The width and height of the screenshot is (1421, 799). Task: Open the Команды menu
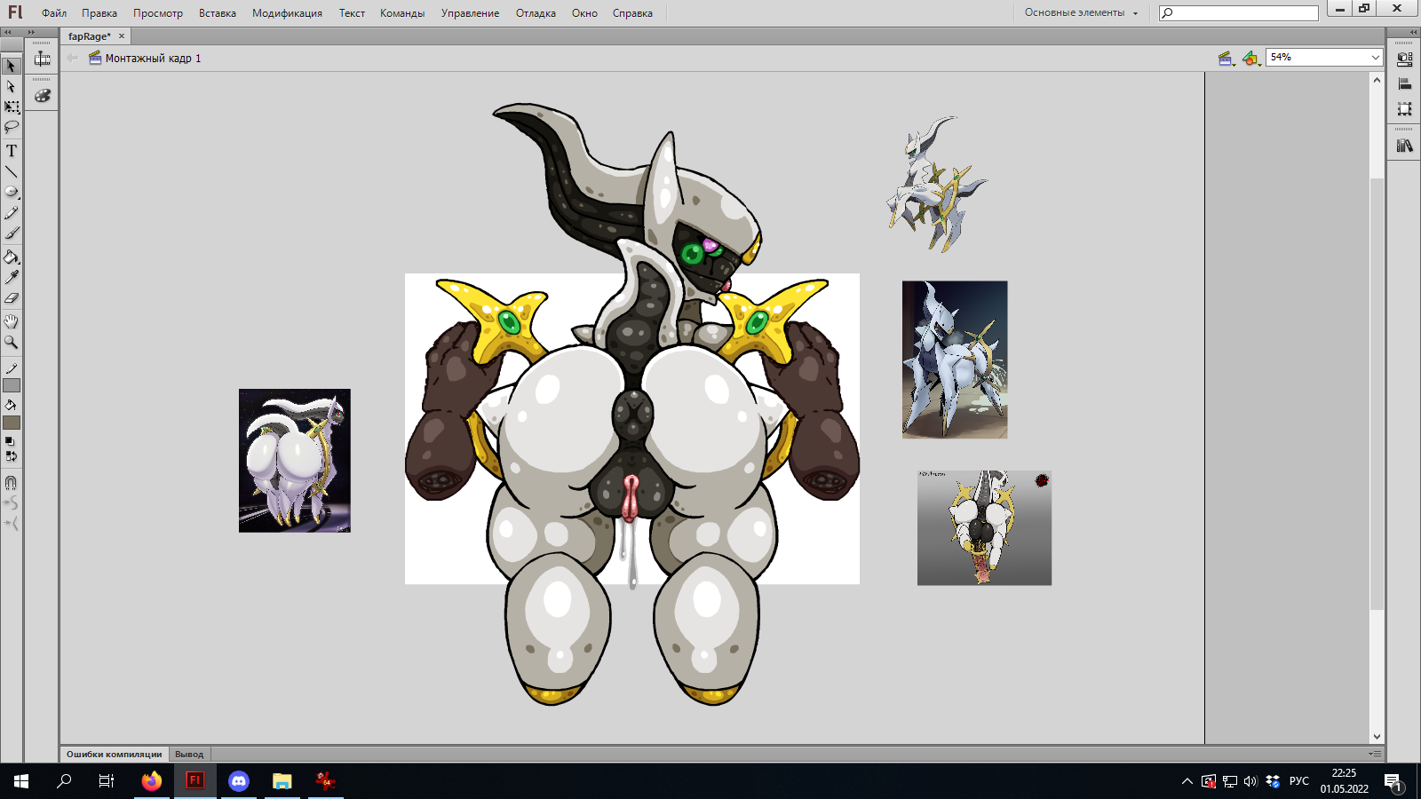pyautogui.click(x=402, y=13)
